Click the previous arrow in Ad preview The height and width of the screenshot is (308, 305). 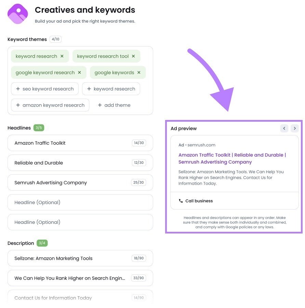tap(284, 128)
